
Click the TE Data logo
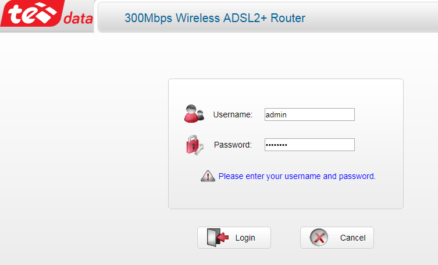click(x=47, y=16)
